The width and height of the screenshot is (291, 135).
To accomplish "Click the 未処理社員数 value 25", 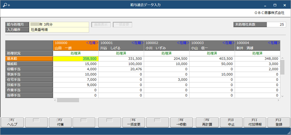I will 276,25.
